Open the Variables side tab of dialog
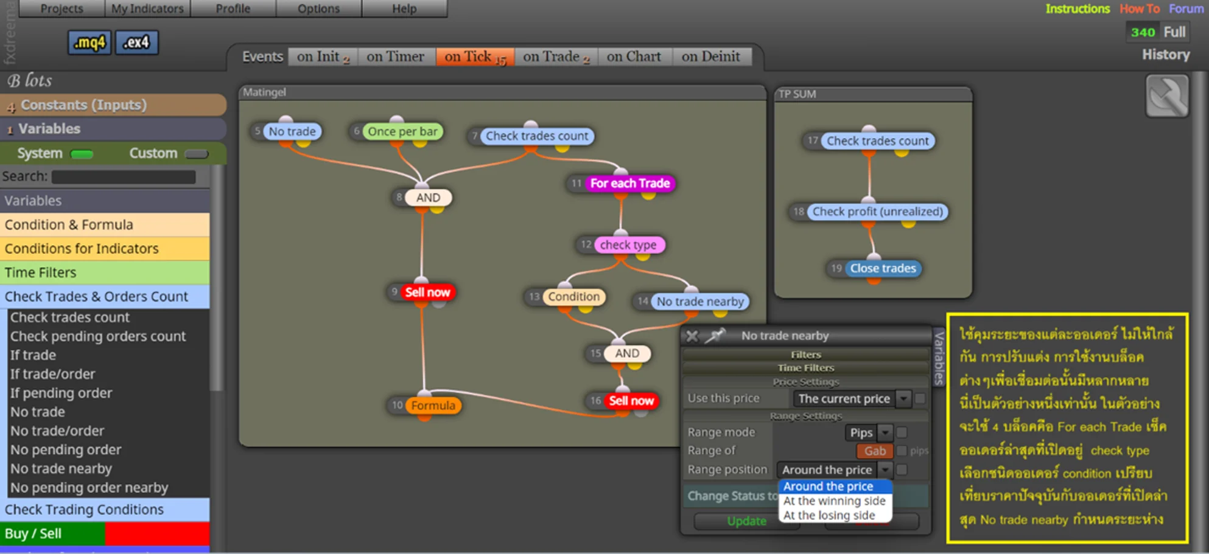 click(939, 358)
